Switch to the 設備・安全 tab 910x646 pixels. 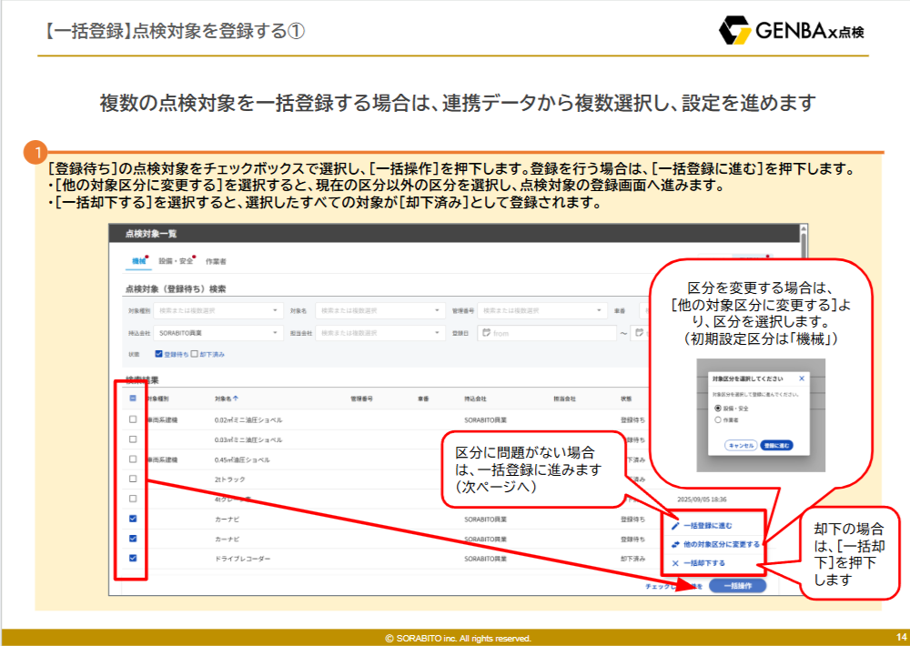[176, 261]
